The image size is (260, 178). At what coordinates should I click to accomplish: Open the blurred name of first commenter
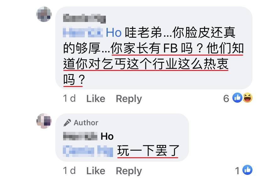point(84,19)
